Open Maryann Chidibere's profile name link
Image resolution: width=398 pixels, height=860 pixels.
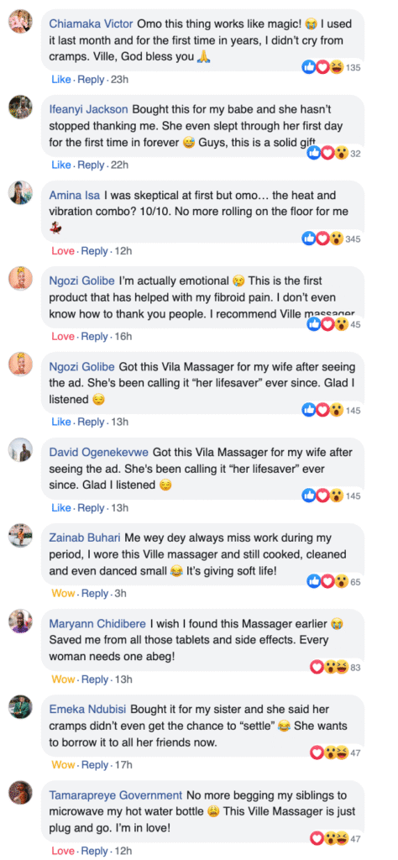(x=97, y=624)
